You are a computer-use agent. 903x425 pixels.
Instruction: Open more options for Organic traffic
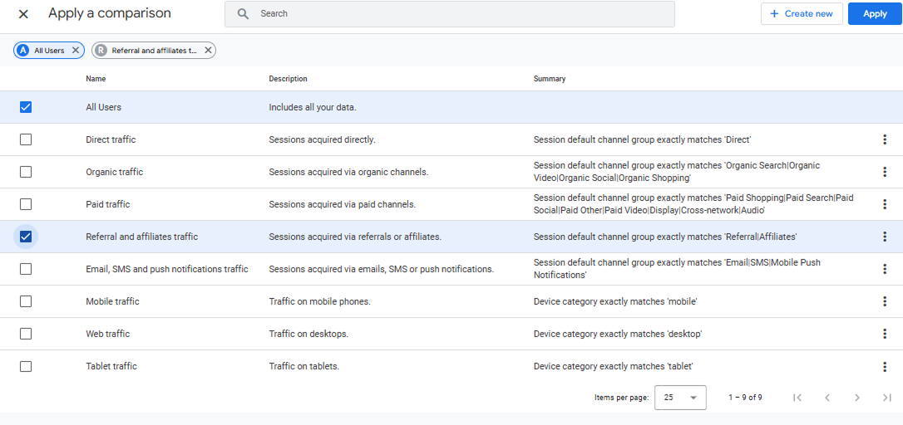[x=885, y=171]
